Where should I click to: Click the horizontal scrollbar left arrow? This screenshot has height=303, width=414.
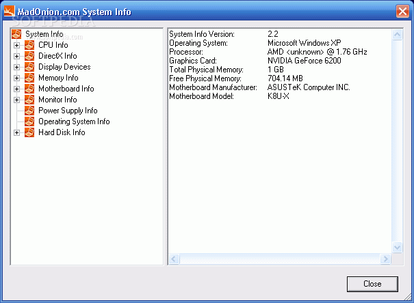(x=174, y=259)
